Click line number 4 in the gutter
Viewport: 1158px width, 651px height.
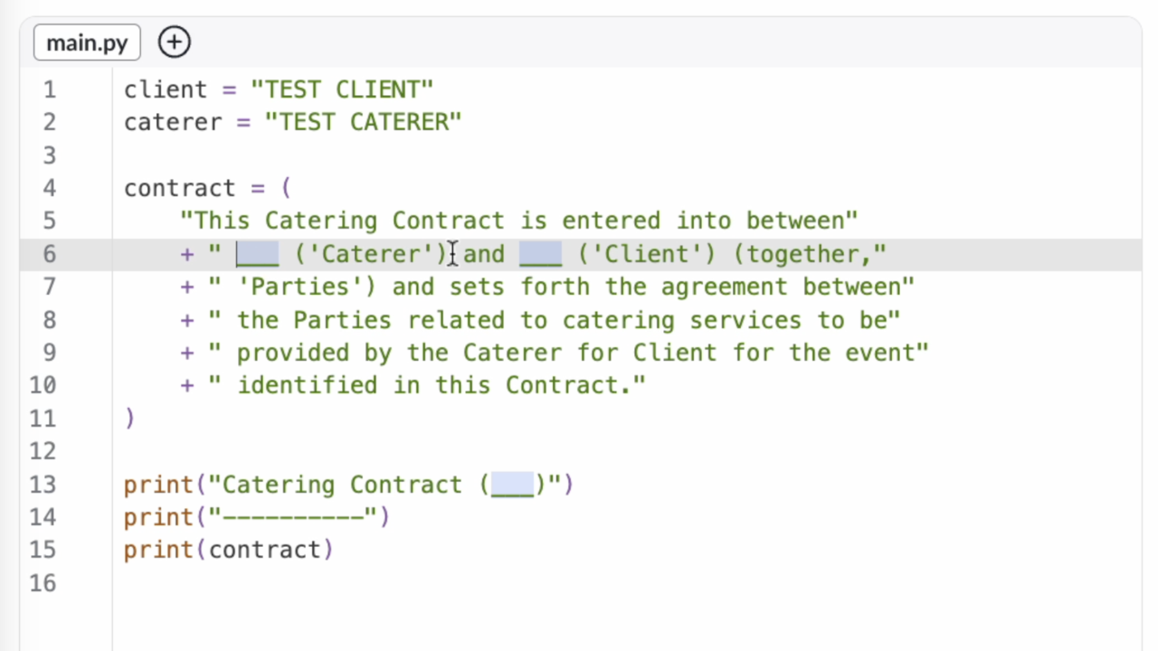coord(48,188)
